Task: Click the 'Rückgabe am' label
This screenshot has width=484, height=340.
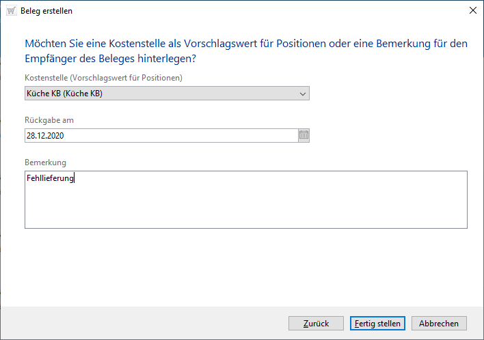Action: point(49,120)
